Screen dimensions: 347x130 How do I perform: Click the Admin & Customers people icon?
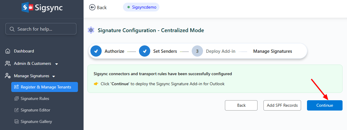[x=8, y=64]
